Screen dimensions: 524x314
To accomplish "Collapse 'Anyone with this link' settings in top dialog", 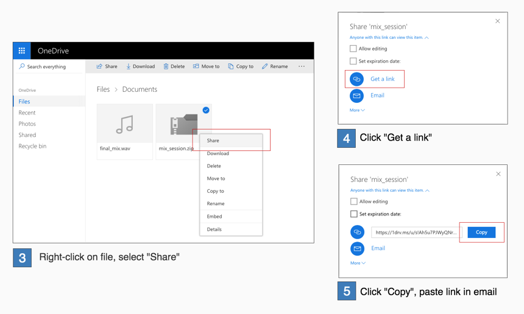I will pyautogui.click(x=427, y=38).
